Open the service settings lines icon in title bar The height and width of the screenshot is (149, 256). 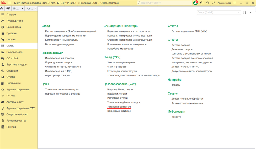pyautogui.click(x=235, y=3)
